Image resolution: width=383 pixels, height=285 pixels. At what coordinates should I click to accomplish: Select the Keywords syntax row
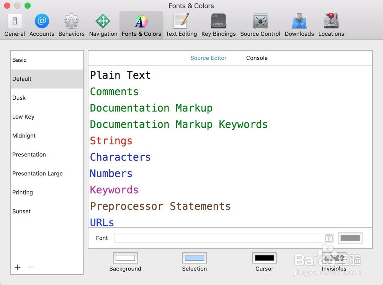click(x=230, y=190)
